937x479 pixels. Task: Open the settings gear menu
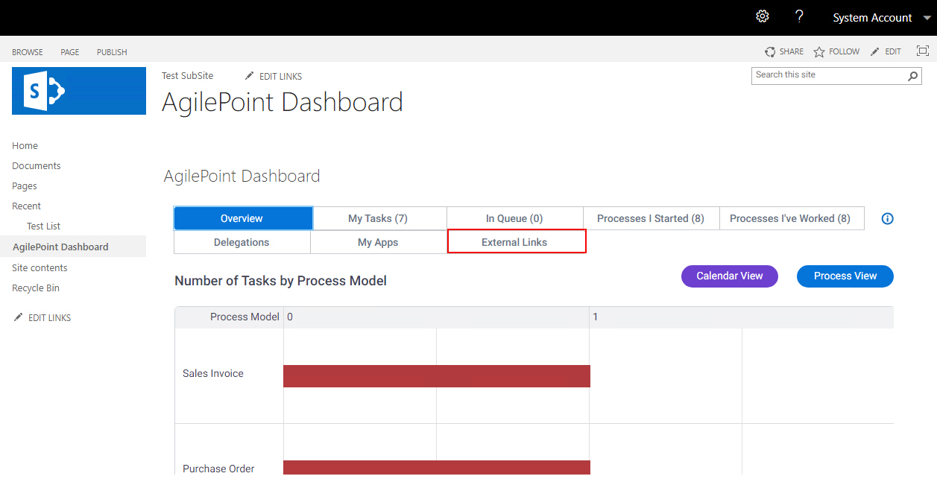pos(762,16)
